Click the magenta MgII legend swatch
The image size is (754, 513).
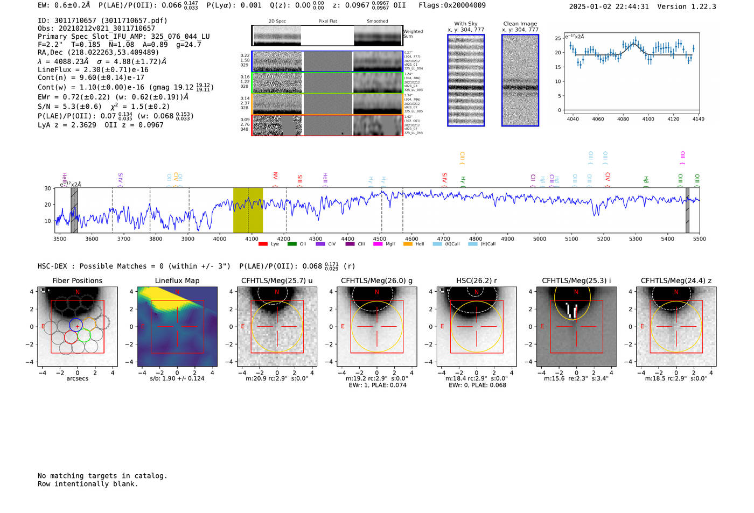(378, 244)
